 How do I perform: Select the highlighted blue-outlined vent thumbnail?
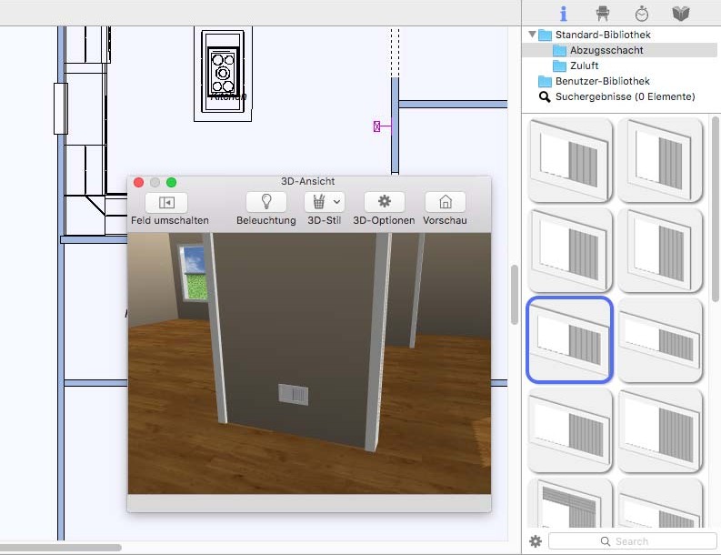pyautogui.click(x=570, y=339)
